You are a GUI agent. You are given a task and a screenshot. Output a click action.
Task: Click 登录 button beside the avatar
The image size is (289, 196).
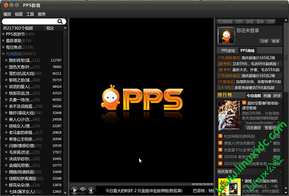[276, 41]
